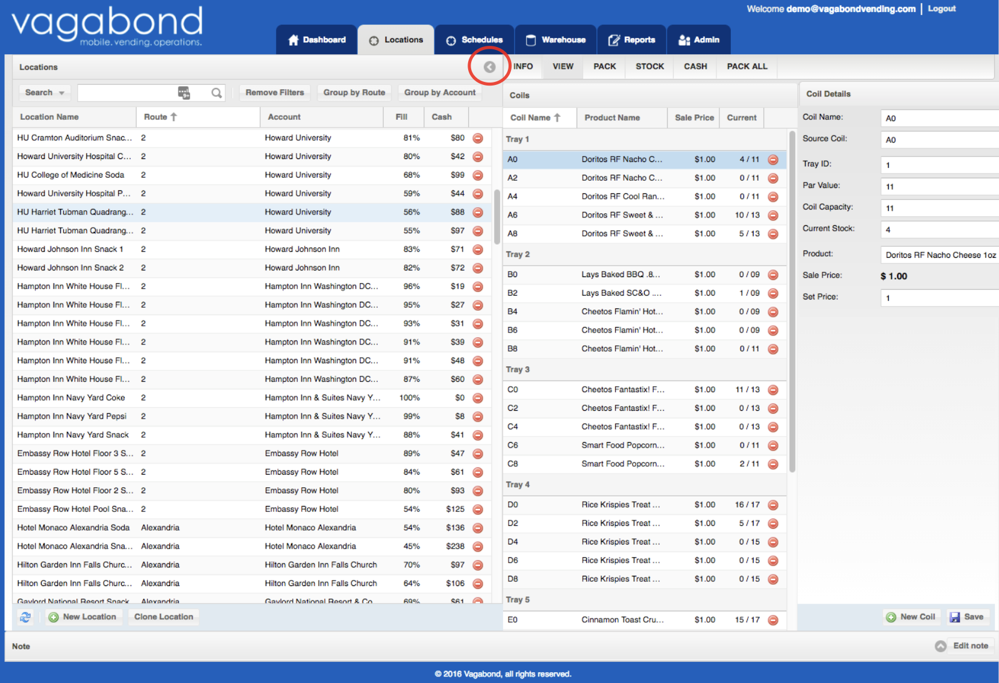Sort coils by Product Name header
This screenshot has width=999, height=683.
coord(622,117)
